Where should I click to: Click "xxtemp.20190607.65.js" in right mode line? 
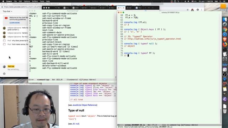[135, 125]
